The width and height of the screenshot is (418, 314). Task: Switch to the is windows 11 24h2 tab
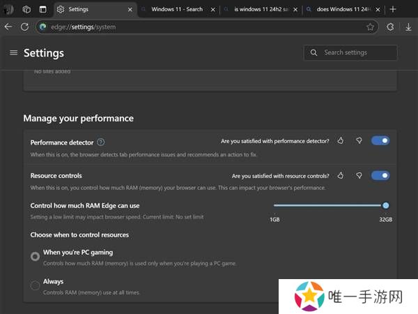261,9
